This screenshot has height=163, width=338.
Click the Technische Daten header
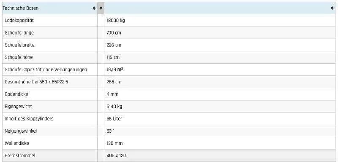[20, 8]
